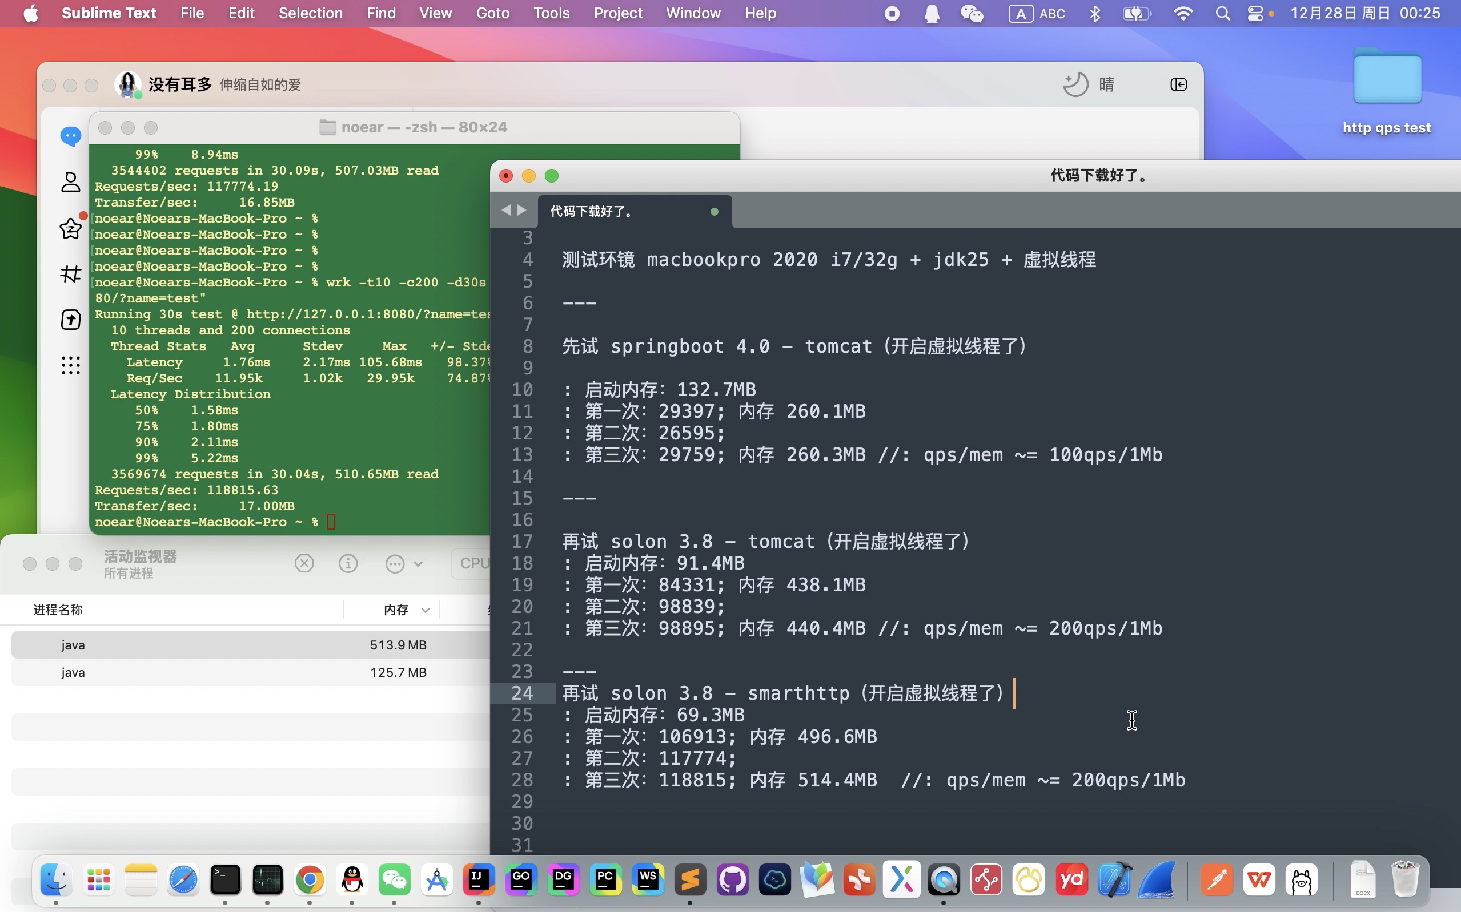Image resolution: width=1461 pixels, height=912 pixels.
Task: Click the Wi-Fi icon in the menu bar
Action: point(1182,13)
